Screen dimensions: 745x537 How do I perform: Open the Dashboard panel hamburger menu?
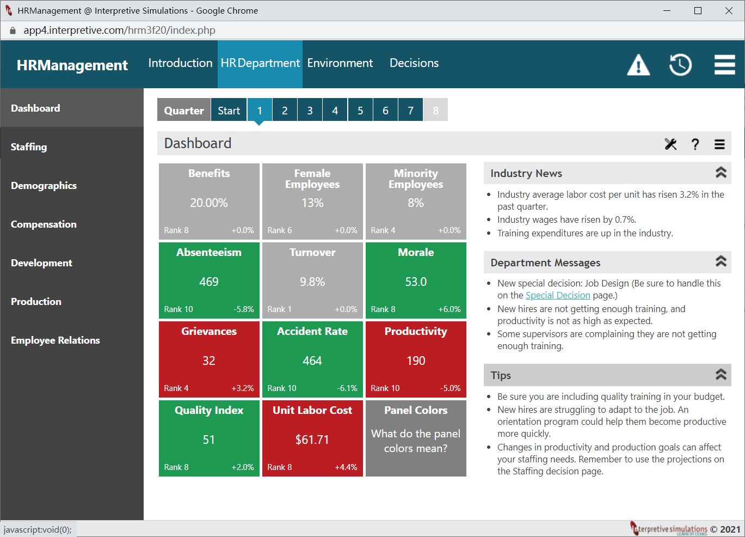719,144
